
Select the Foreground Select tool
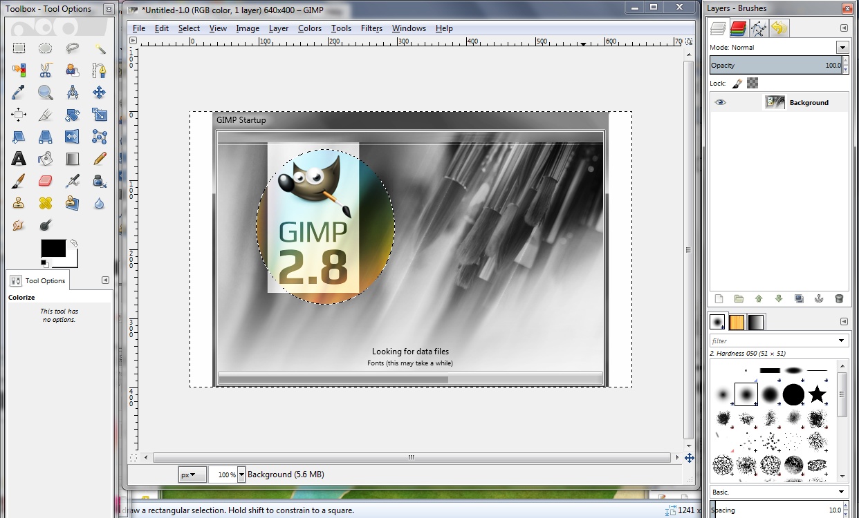pos(73,70)
